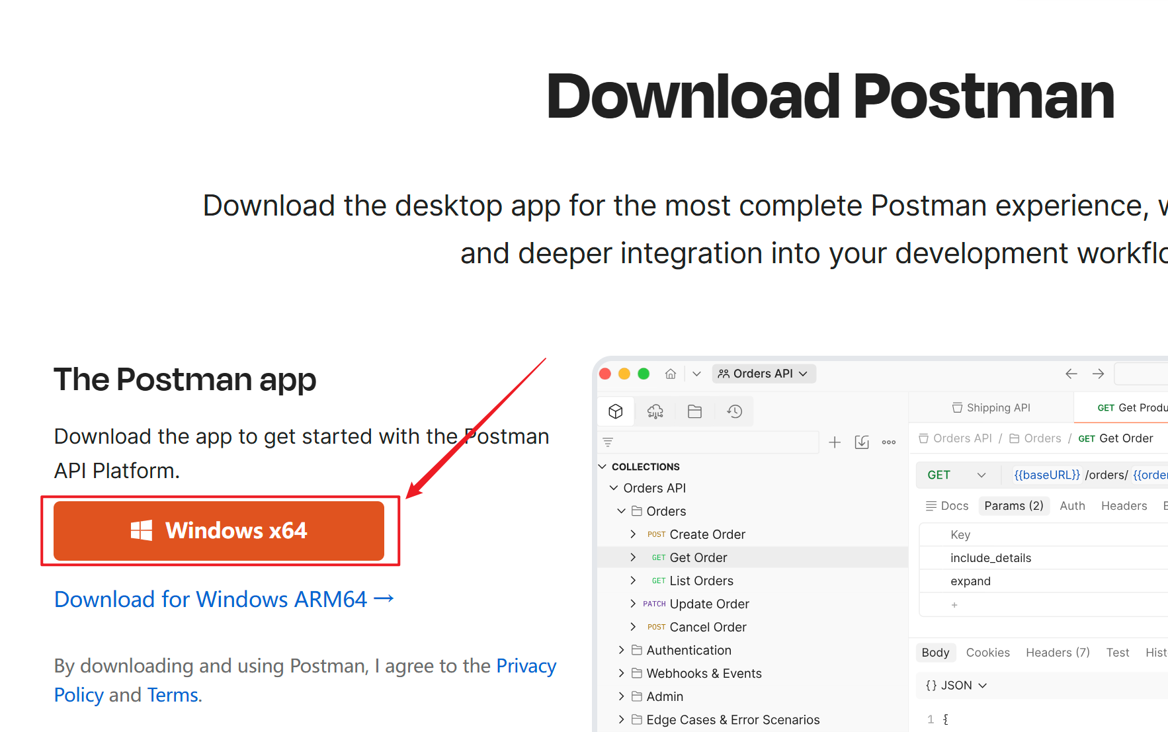
Task: Click the collections search field
Action: [709, 442]
